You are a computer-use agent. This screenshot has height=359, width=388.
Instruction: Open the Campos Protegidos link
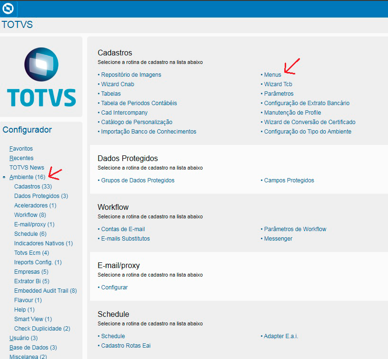tap(289, 180)
